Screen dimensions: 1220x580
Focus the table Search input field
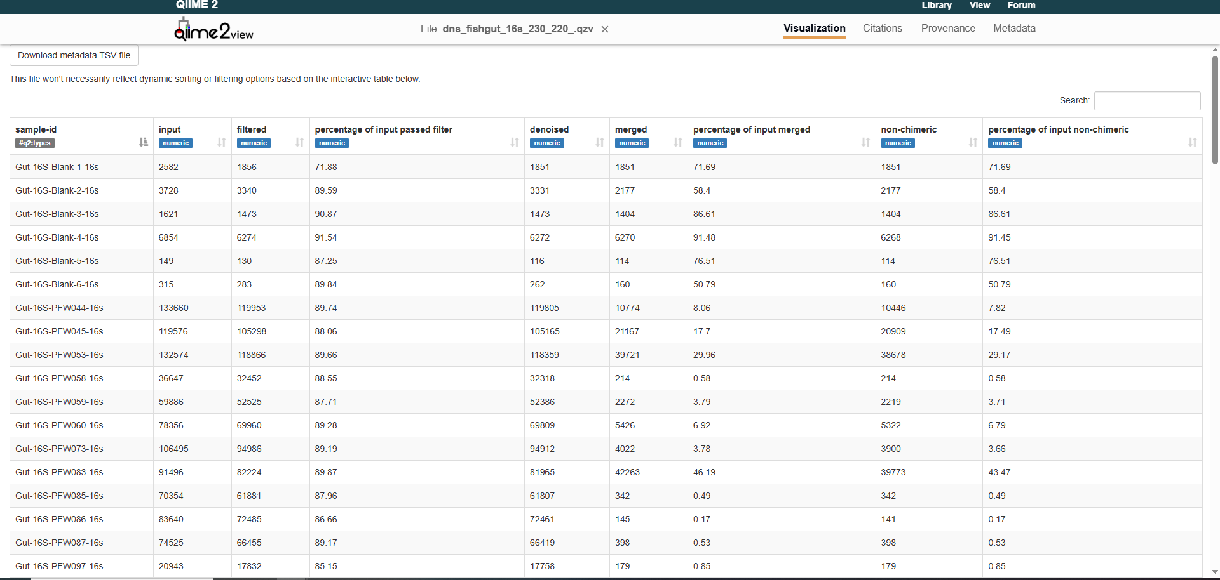pos(1147,101)
